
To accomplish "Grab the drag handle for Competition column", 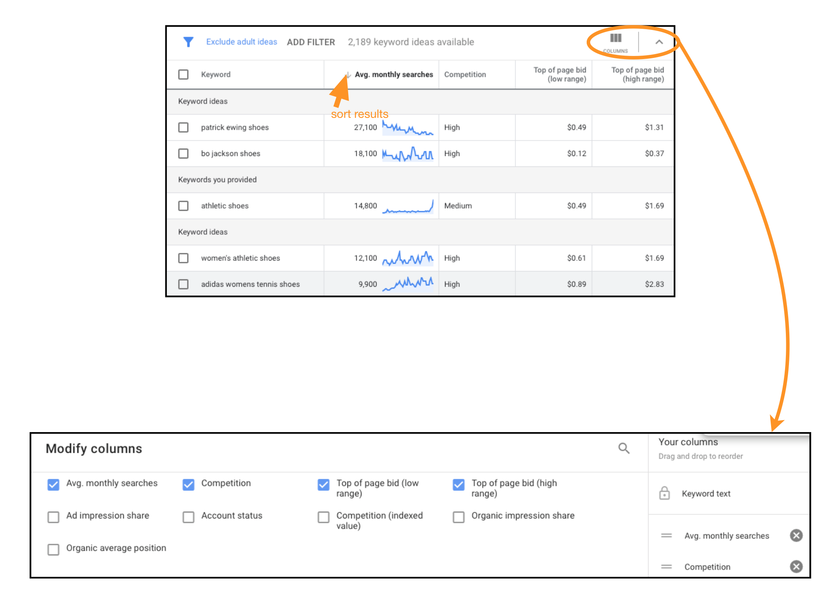I will (666, 567).
